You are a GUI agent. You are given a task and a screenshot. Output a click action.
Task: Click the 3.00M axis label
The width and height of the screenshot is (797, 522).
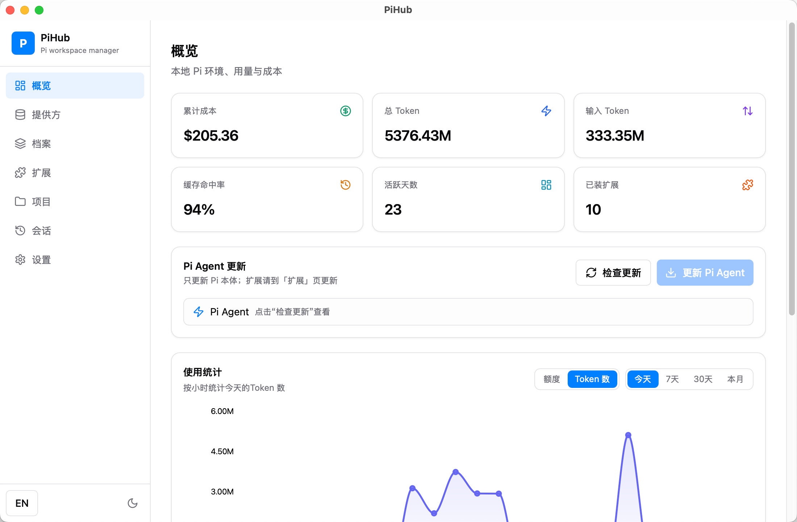click(222, 492)
